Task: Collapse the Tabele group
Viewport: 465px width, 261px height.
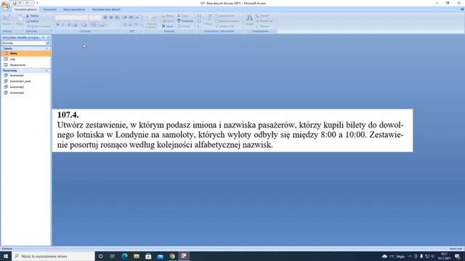Action: click(46, 49)
